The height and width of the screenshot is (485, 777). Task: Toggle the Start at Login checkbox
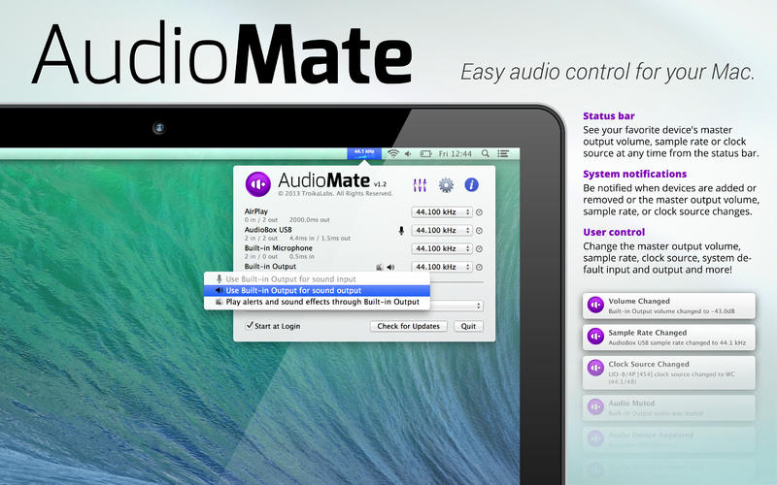[x=250, y=326]
